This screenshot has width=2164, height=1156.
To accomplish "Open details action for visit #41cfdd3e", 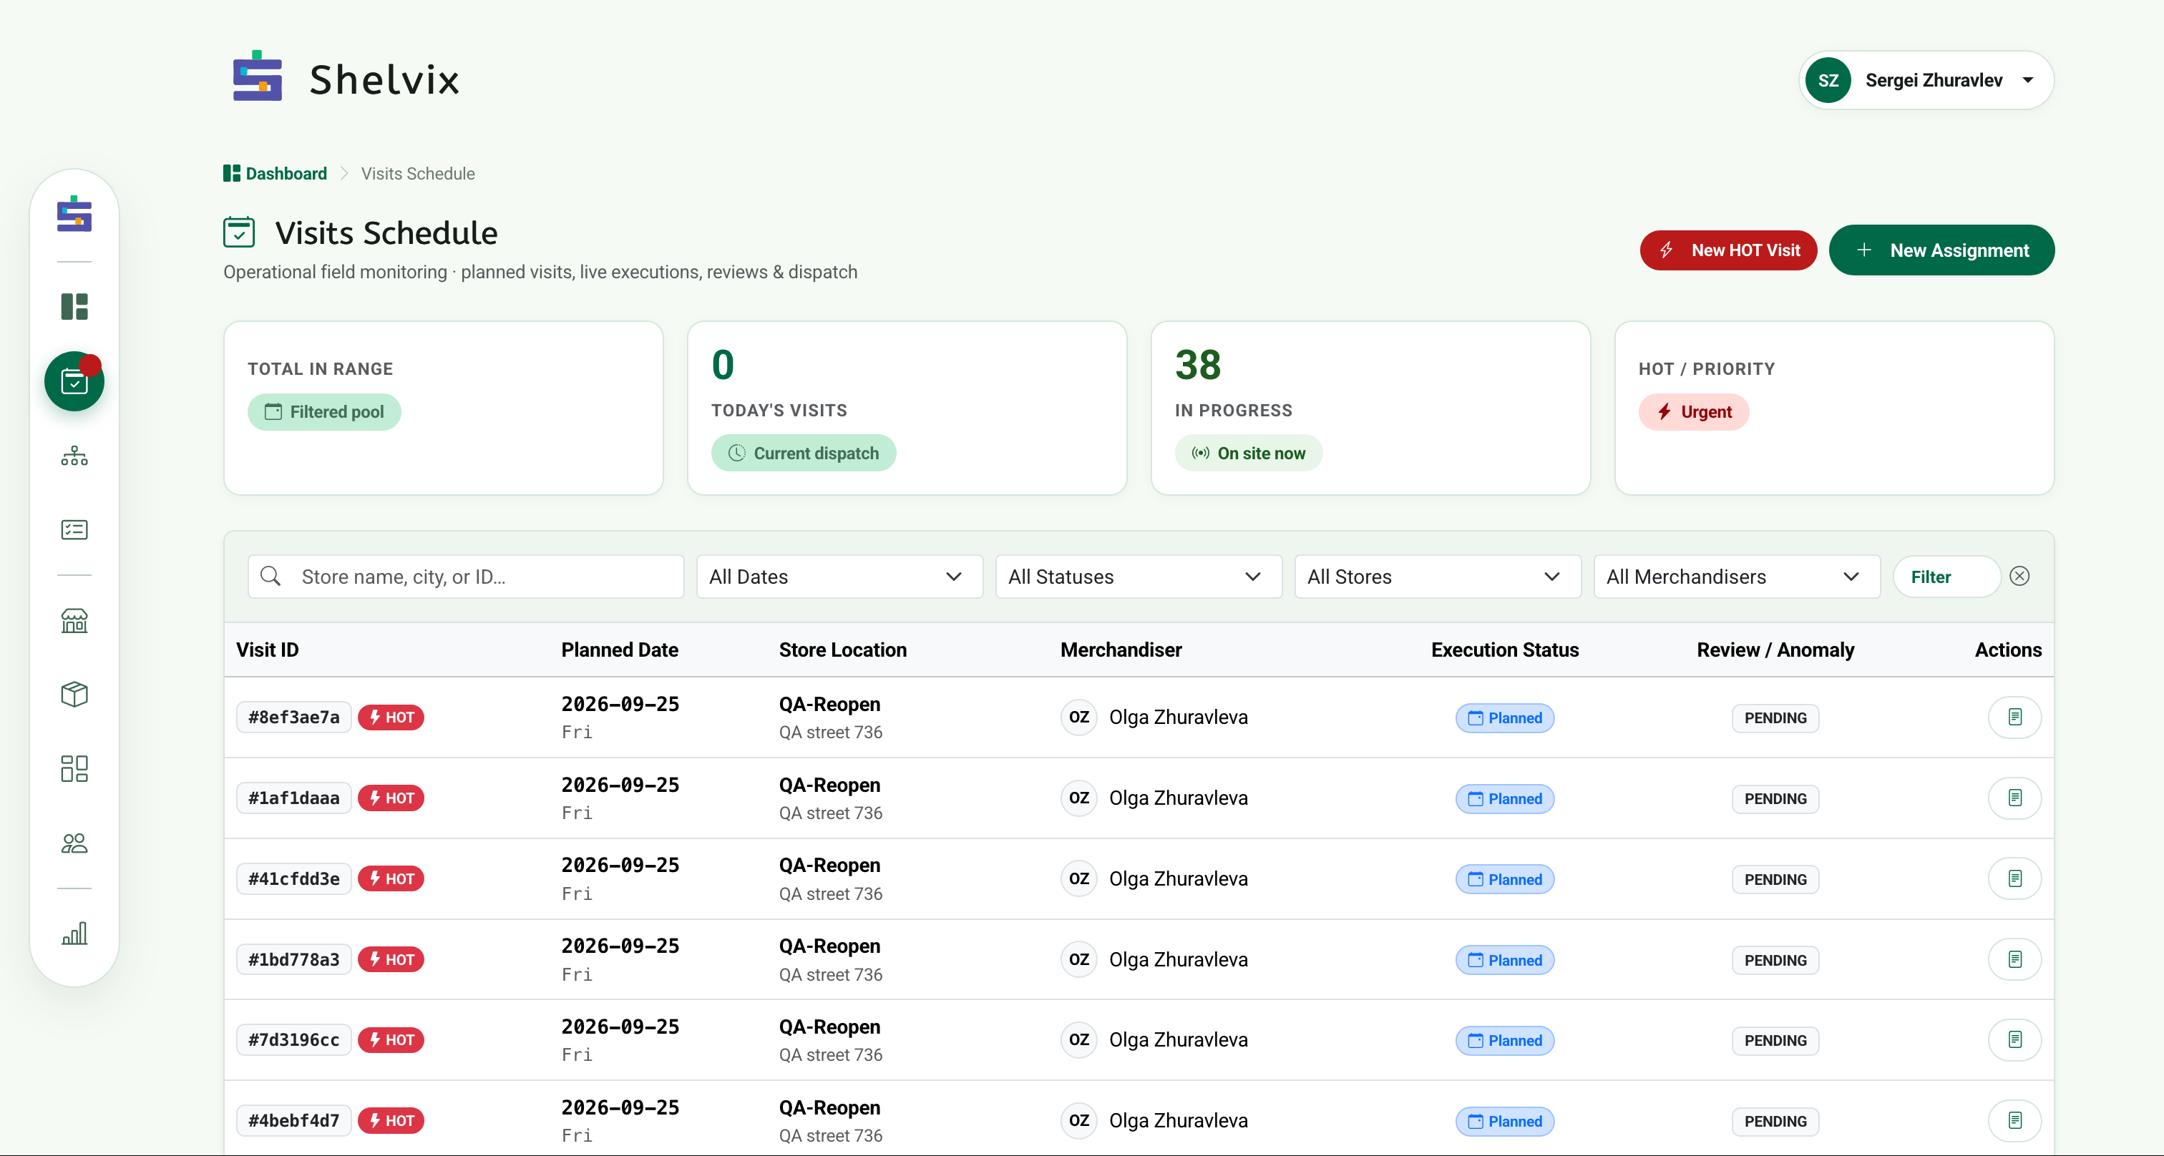I will pos(2014,878).
